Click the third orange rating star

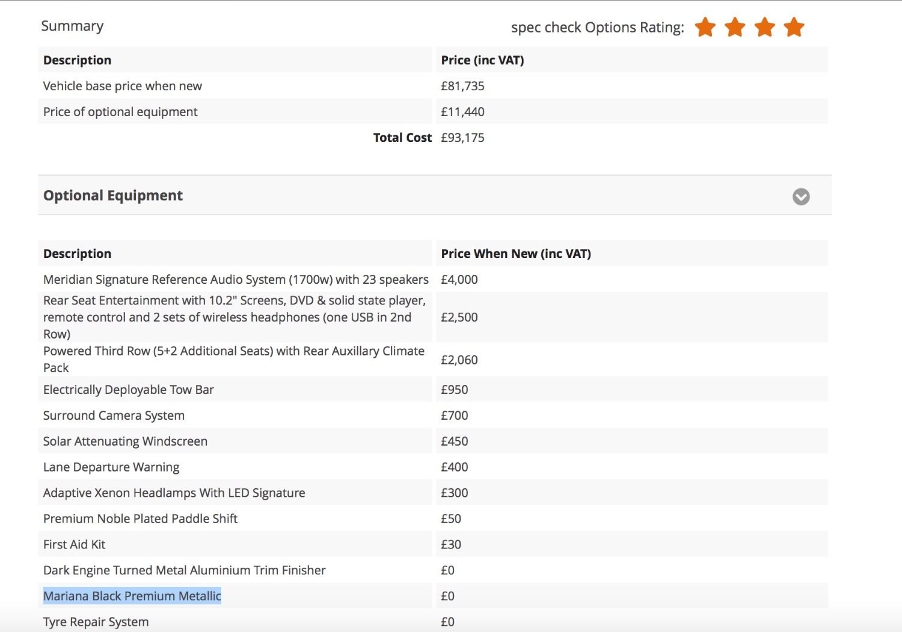(x=764, y=27)
